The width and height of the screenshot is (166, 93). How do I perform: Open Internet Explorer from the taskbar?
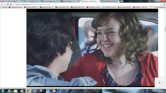(x=9, y=91)
